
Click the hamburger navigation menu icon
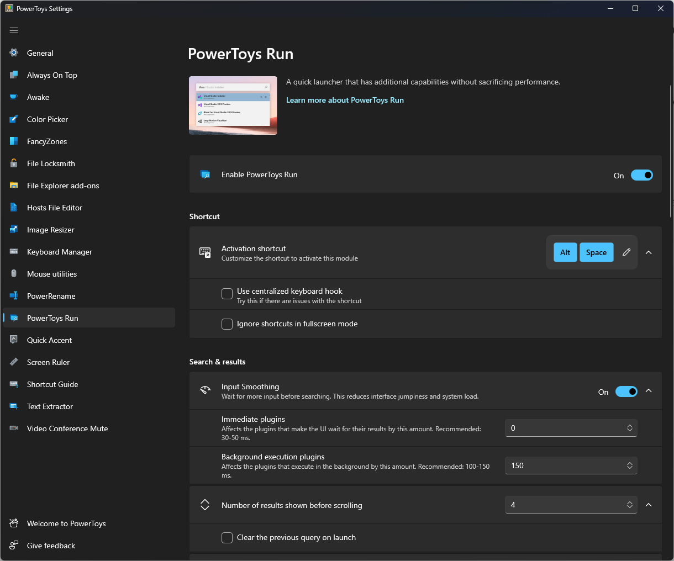[x=14, y=30]
